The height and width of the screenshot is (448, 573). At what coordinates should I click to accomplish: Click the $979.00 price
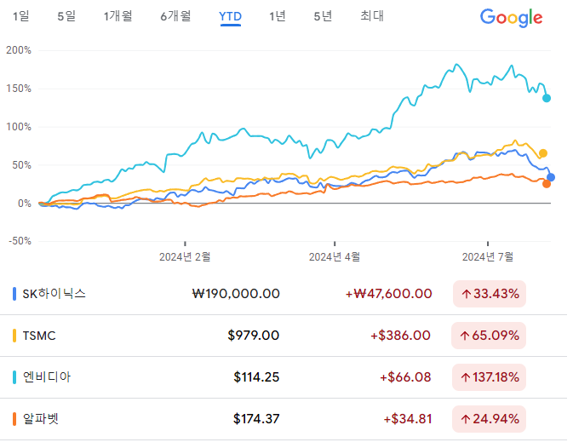[x=253, y=335]
